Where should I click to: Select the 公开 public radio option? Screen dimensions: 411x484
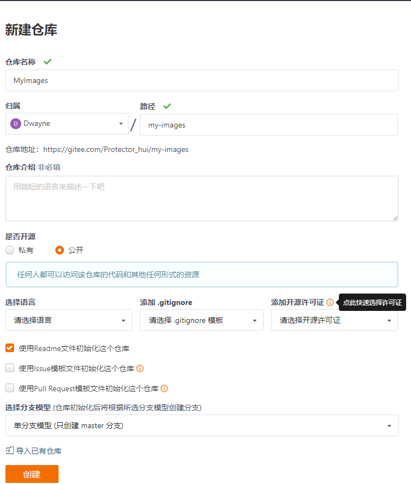click(x=60, y=250)
